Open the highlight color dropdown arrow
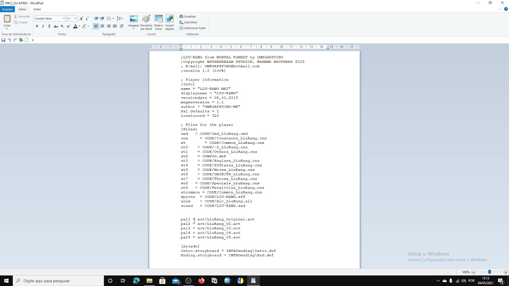Screen dimensions: 509x286 (x=88, y=26)
